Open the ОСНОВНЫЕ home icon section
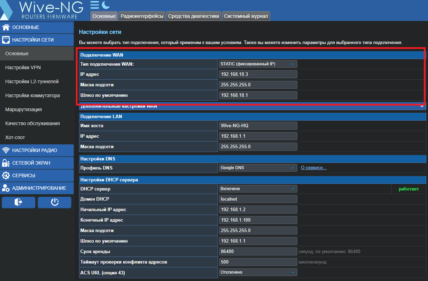 (37, 27)
